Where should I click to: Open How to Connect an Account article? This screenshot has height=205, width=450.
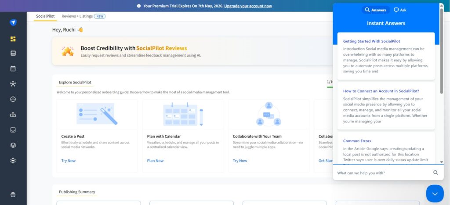click(381, 91)
